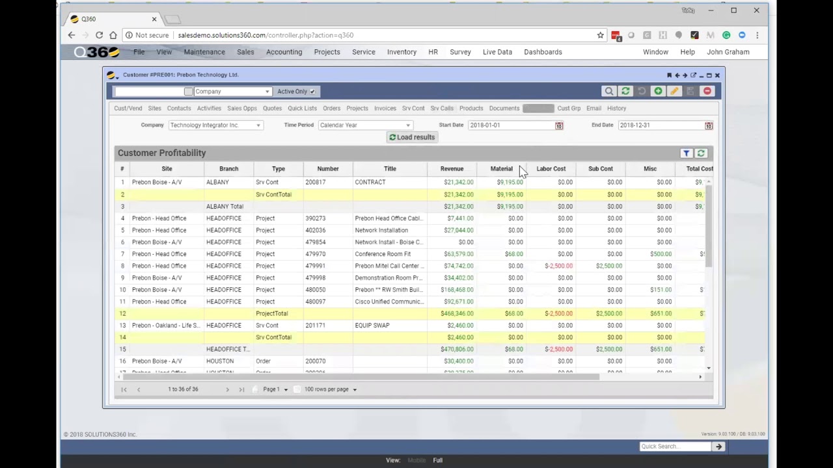Open the End Date calendar picker

(709, 125)
